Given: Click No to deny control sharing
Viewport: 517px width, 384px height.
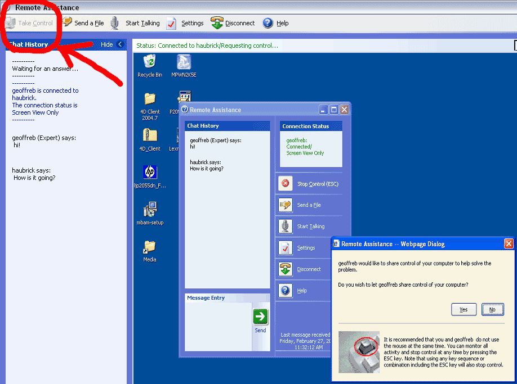Looking at the screenshot, I should pos(492,309).
